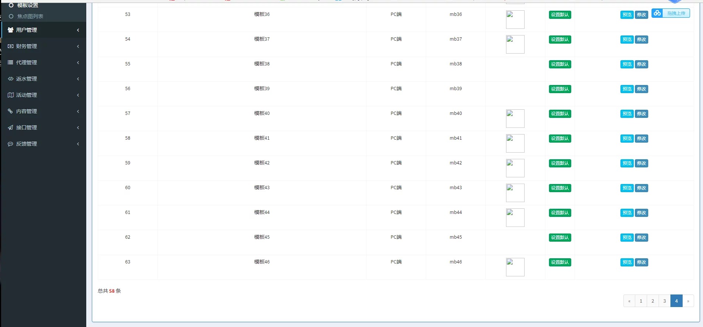703x327 pixels.
Task: Go to previous page with « arrow
Action: [x=629, y=301]
